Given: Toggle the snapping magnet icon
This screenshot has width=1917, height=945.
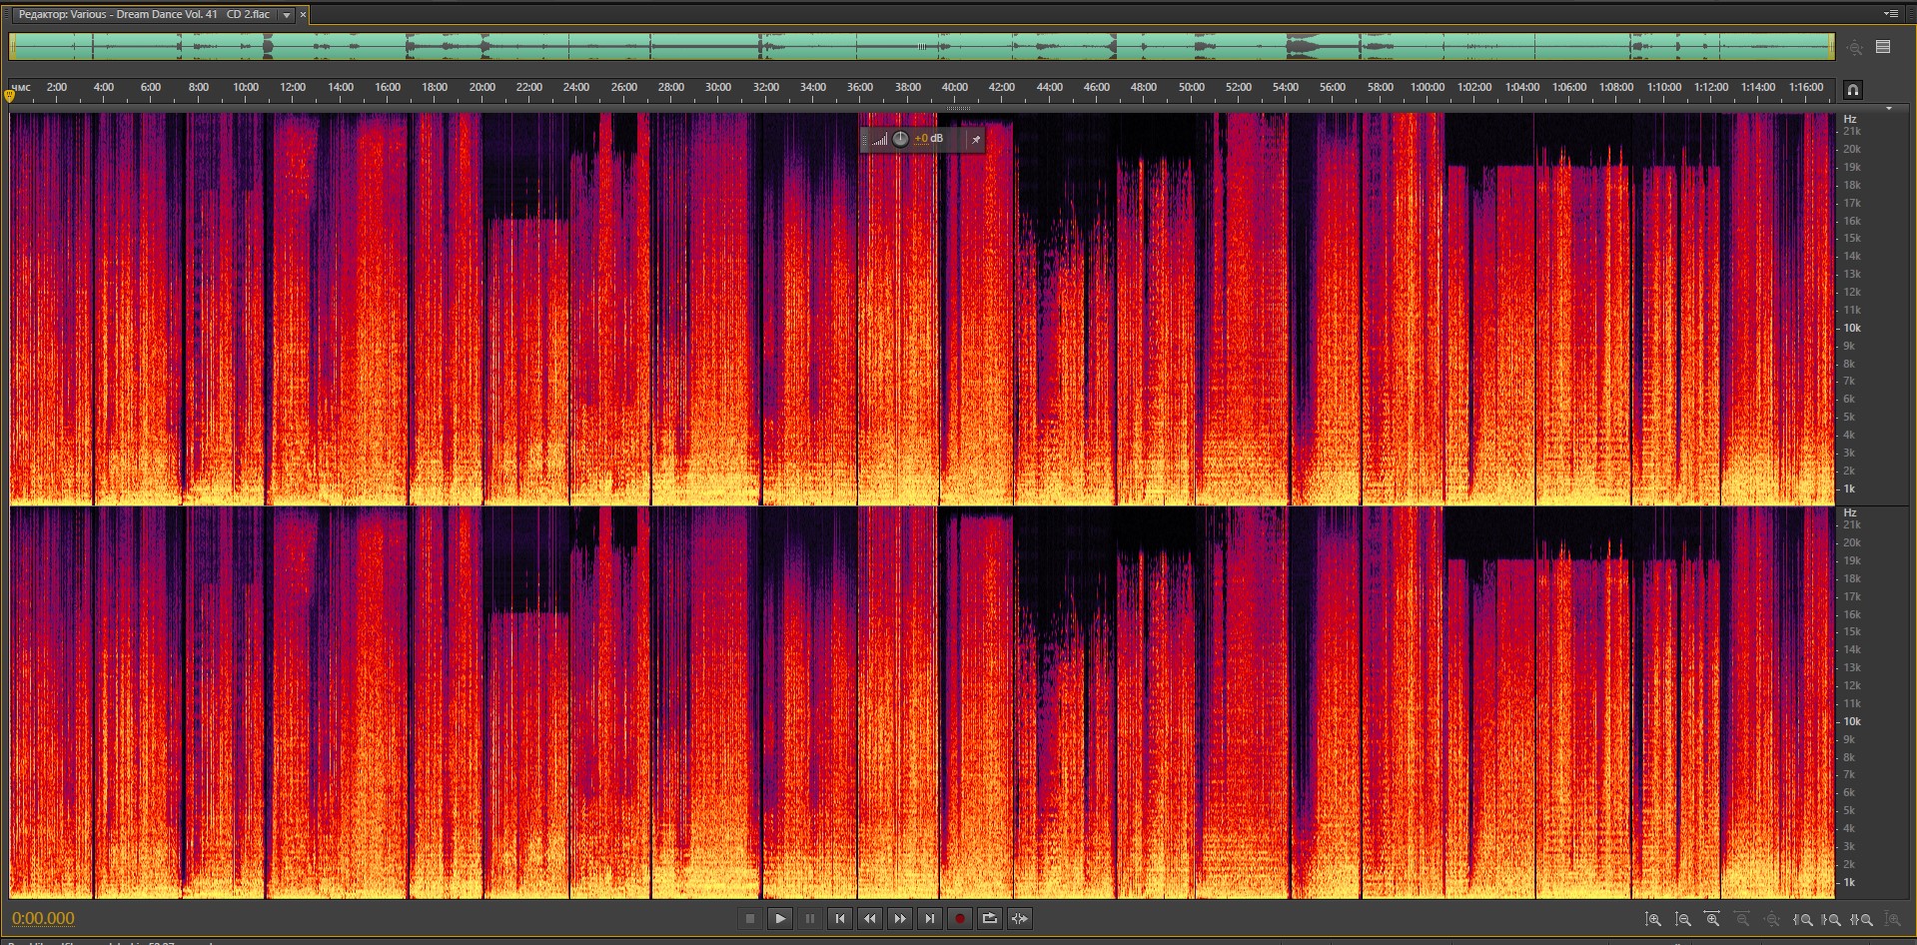Looking at the screenshot, I should point(1852,90).
